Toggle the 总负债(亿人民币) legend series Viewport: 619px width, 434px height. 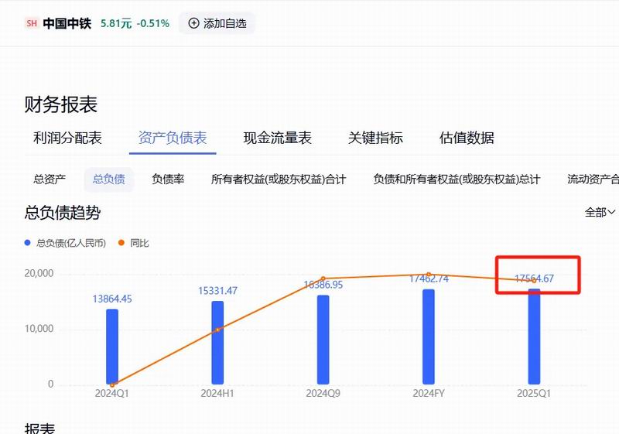(65, 243)
